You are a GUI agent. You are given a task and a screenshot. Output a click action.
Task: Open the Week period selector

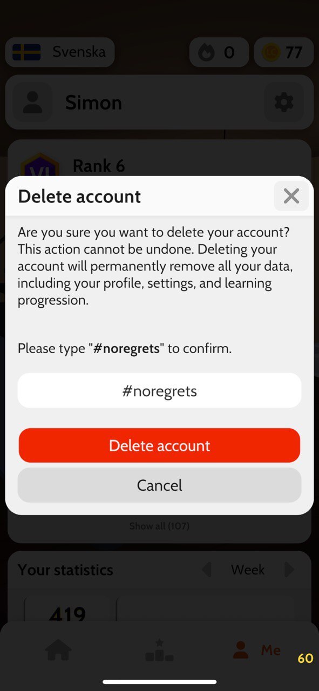[248, 570]
